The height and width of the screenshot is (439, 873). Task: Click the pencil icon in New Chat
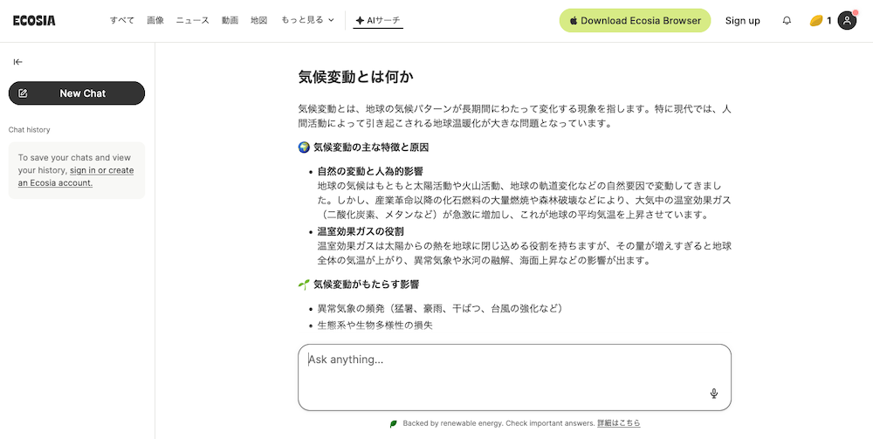coord(24,93)
